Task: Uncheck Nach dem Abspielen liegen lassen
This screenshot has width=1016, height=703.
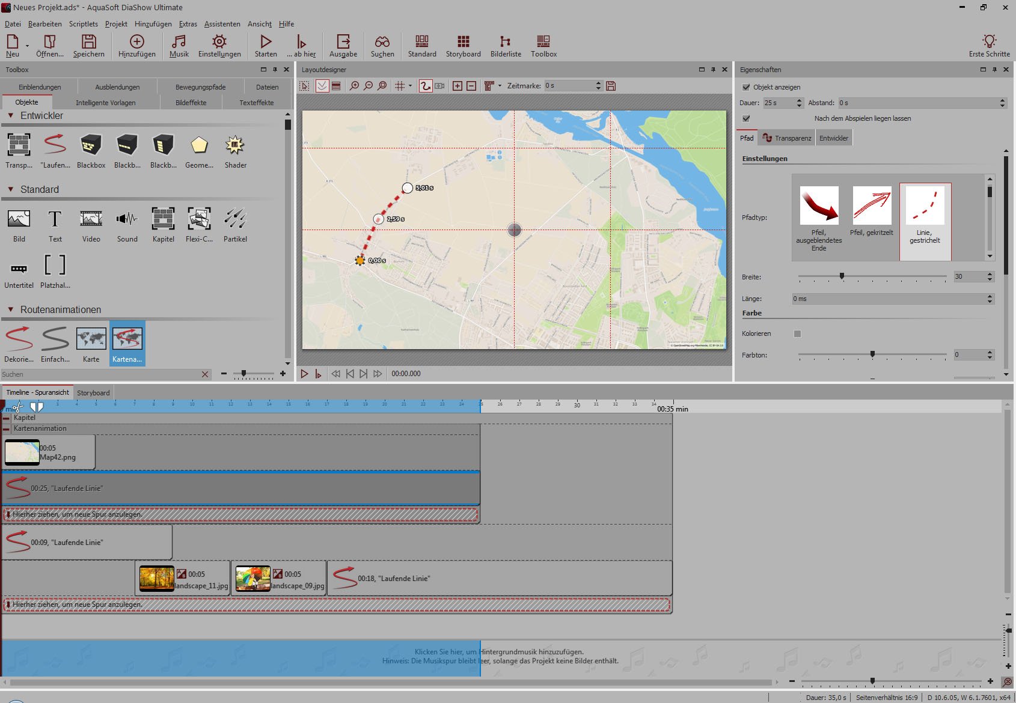Action: click(x=746, y=118)
